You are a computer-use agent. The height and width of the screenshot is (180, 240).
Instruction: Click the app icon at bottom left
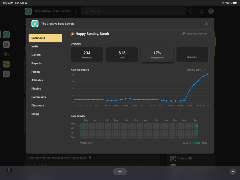tap(9, 170)
